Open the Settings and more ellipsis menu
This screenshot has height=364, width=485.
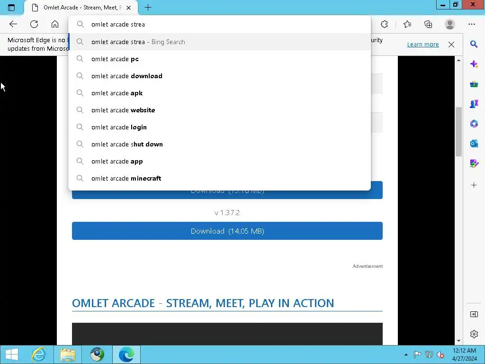click(471, 24)
